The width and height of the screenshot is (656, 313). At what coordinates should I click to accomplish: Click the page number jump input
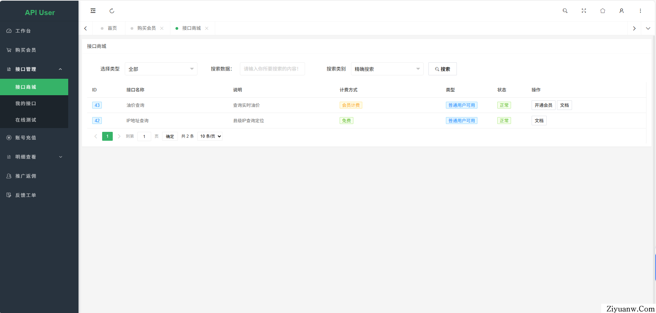pos(144,136)
